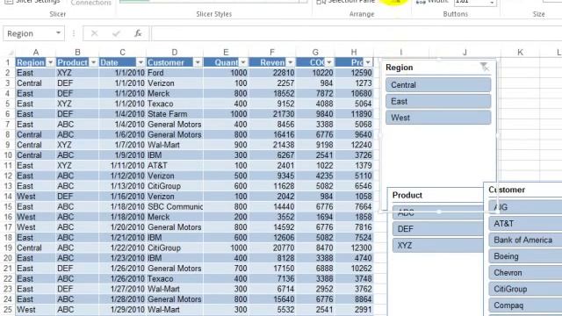
Task: Click the Name Box showing Region
Action: (x=29, y=33)
